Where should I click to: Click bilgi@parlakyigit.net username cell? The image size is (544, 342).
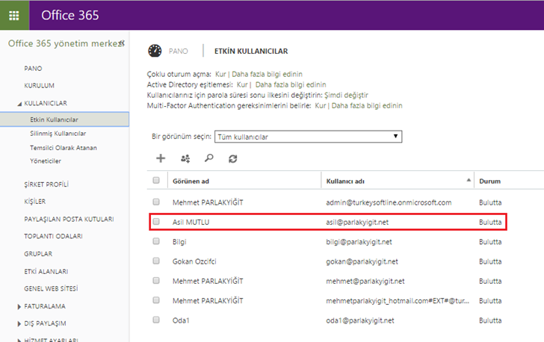pyautogui.click(x=359, y=242)
